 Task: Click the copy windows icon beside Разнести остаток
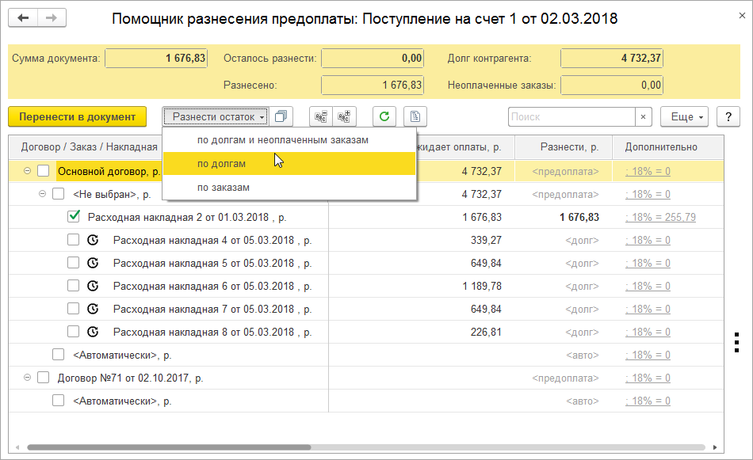281,116
